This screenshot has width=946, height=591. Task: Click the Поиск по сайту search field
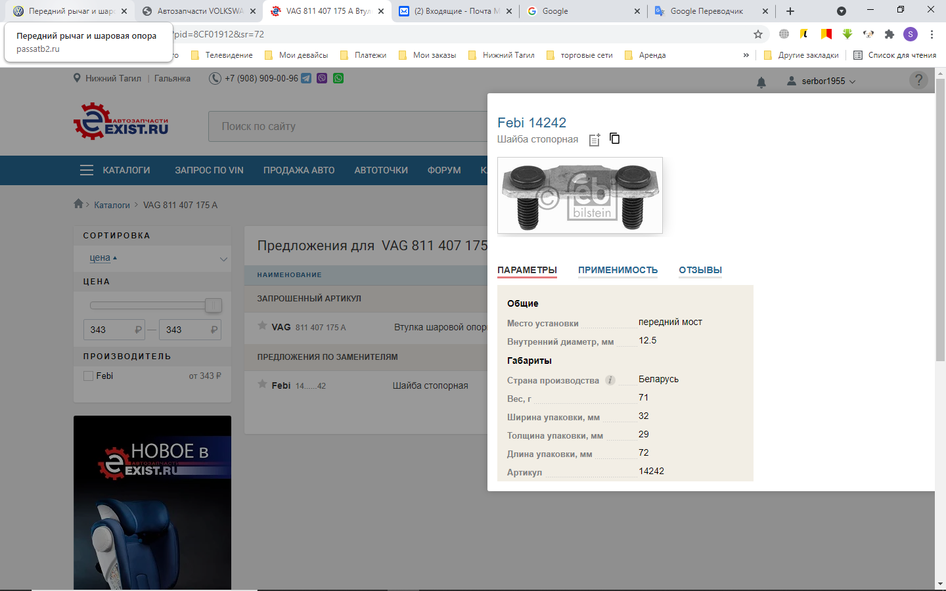[x=348, y=126]
